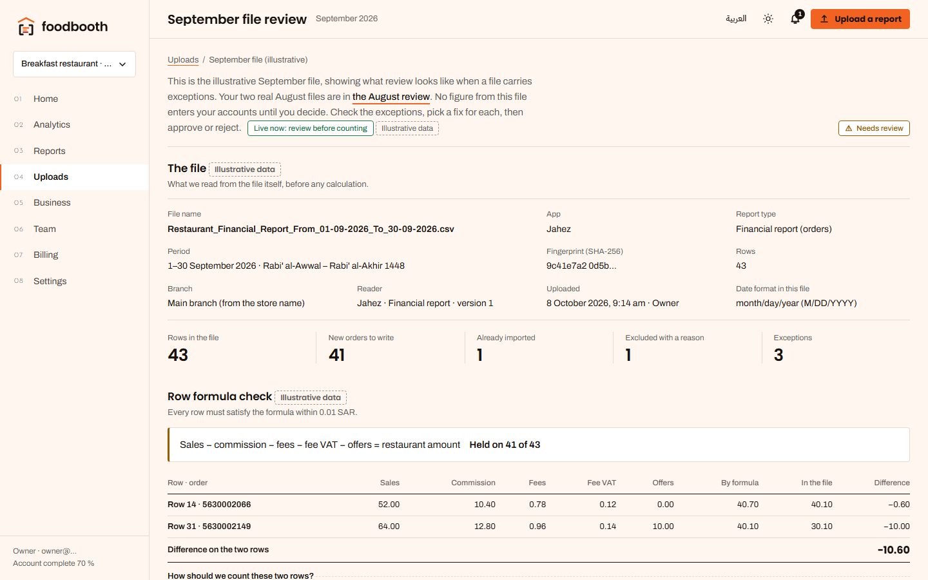The height and width of the screenshot is (580, 928).
Task: Click the file name Restaurant_Financial_Report csv text
Action: tap(311, 229)
